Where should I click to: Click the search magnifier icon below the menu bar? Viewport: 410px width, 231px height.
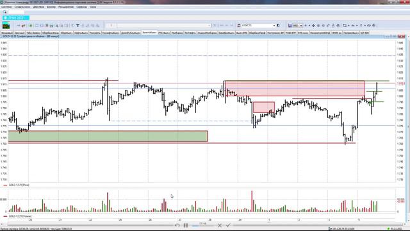click(x=4, y=12)
